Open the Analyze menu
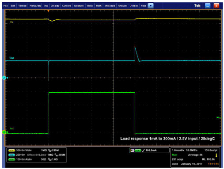The image size is (224, 169). point(122,6)
